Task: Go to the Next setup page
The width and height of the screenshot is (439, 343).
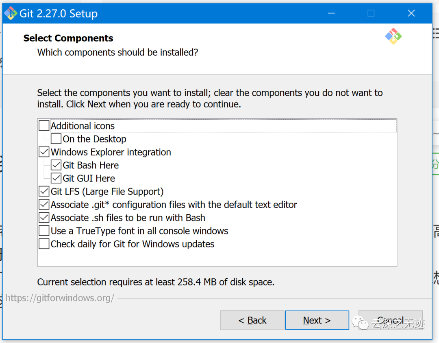Action: (x=317, y=320)
